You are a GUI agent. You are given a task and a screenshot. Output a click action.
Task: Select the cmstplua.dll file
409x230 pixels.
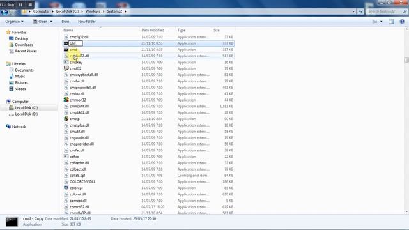[79, 125]
